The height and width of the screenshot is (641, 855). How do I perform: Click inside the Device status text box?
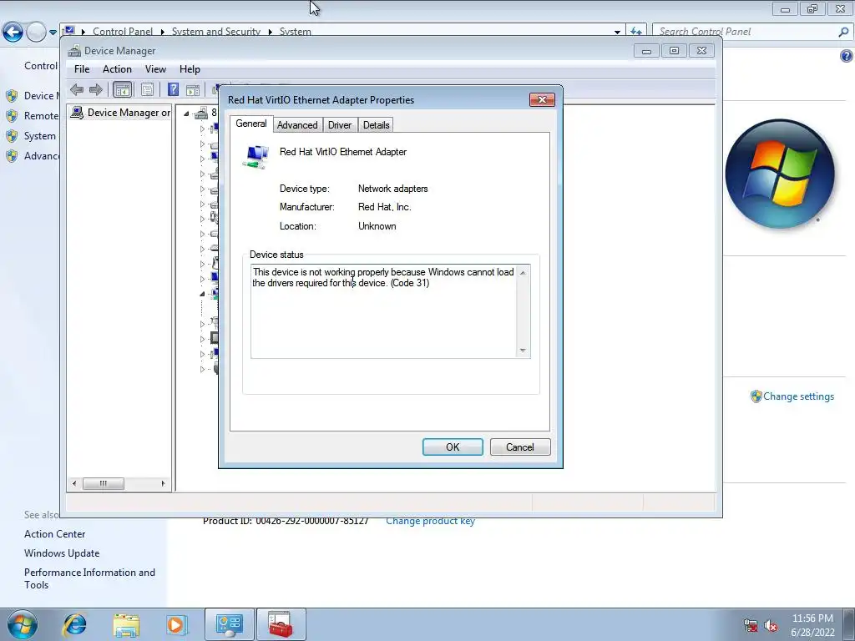[384, 311]
